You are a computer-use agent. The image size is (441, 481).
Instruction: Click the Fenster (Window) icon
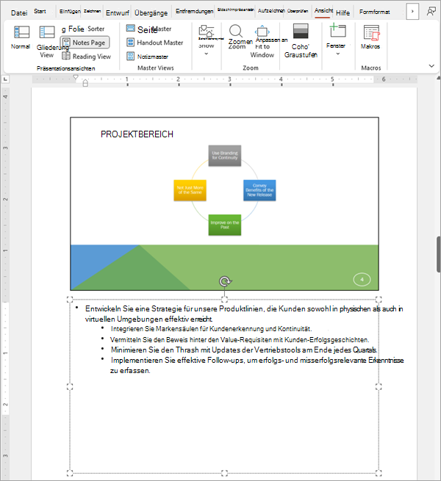coord(337,32)
